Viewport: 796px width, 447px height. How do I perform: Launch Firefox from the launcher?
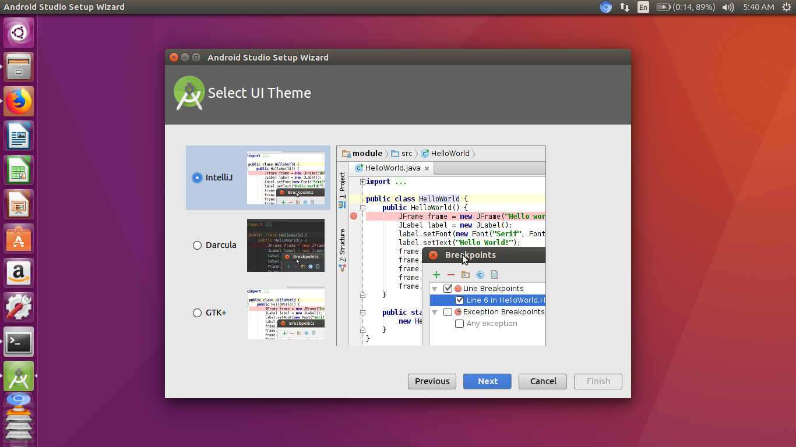19,101
